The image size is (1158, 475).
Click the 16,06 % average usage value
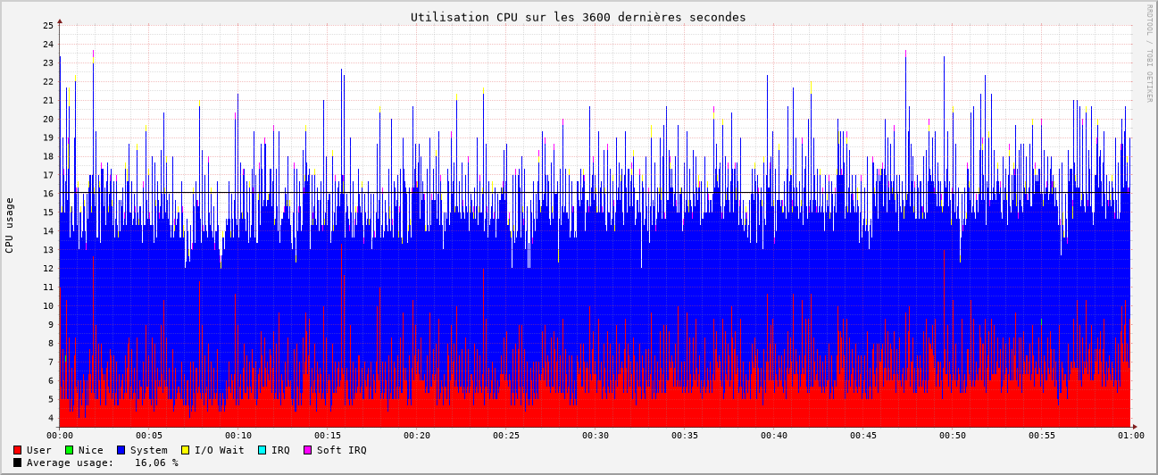click(x=156, y=462)
